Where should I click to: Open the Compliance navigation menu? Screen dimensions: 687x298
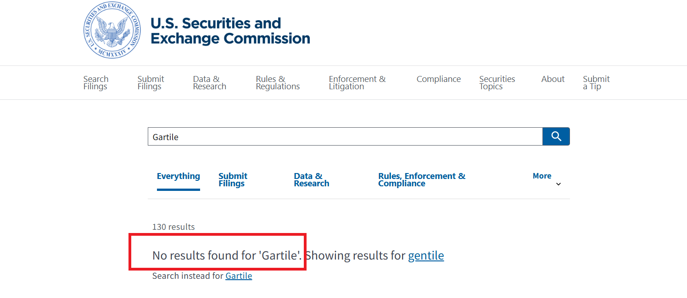(438, 79)
